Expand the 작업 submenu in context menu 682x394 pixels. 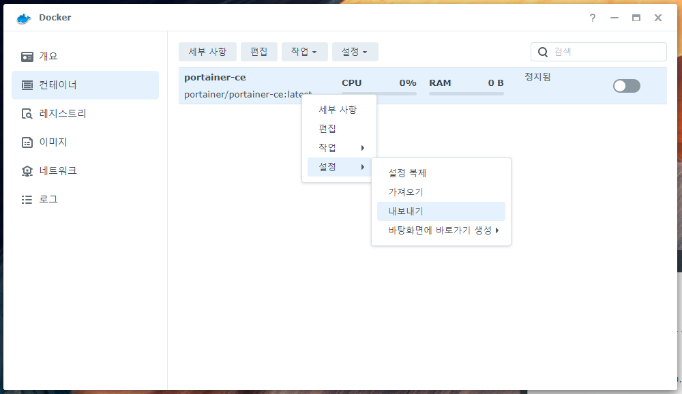coord(339,148)
